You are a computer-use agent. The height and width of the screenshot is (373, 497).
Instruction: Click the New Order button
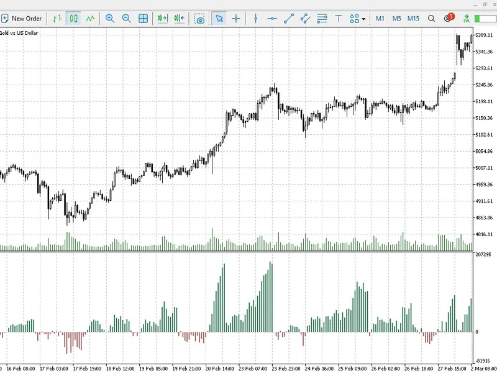tap(21, 19)
